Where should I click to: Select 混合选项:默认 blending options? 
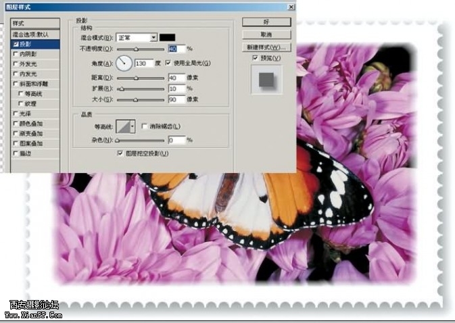(x=35, y=34)
